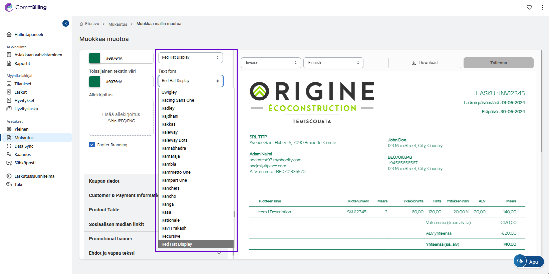
Task: Choose Rammetto One font option
Action: point(176,172)
